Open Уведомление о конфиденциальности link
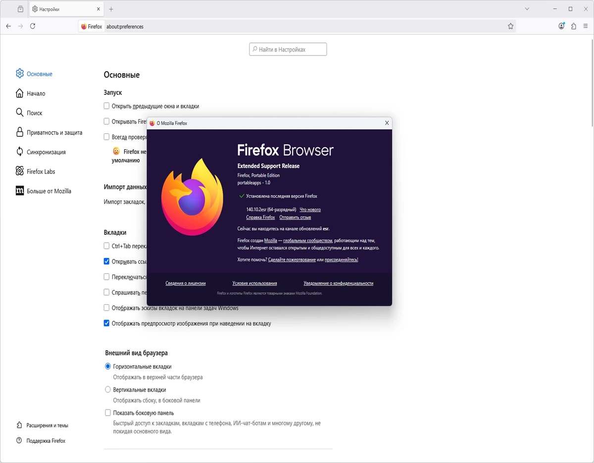The height and width of the screenshot is (463, 594). pyautogui.click(x=339, y=283)
